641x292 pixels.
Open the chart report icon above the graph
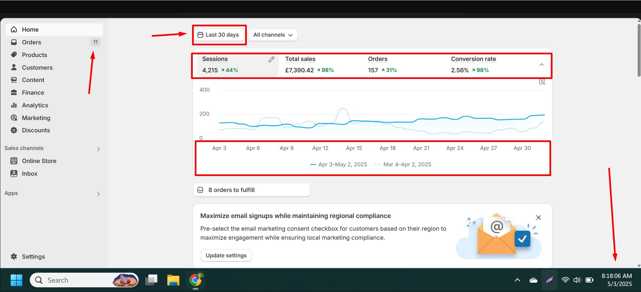tap(542, 82)
